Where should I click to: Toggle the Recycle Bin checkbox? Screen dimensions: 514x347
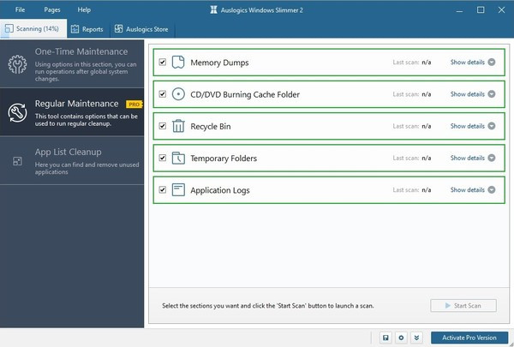[162, 126]
